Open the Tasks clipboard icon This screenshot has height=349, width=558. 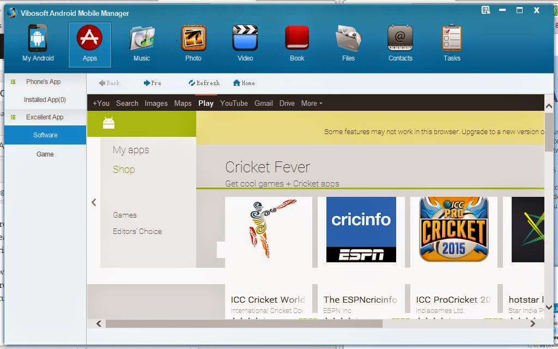(x=452, y=38)
